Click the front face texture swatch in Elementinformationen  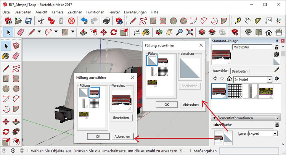[219, 138]
